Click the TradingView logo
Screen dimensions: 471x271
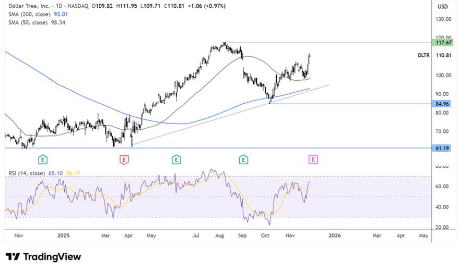pyautogui.click(x=43, y=256)
